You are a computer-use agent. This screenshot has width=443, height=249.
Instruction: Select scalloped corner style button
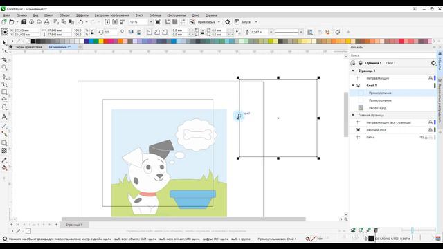point(157,33)
